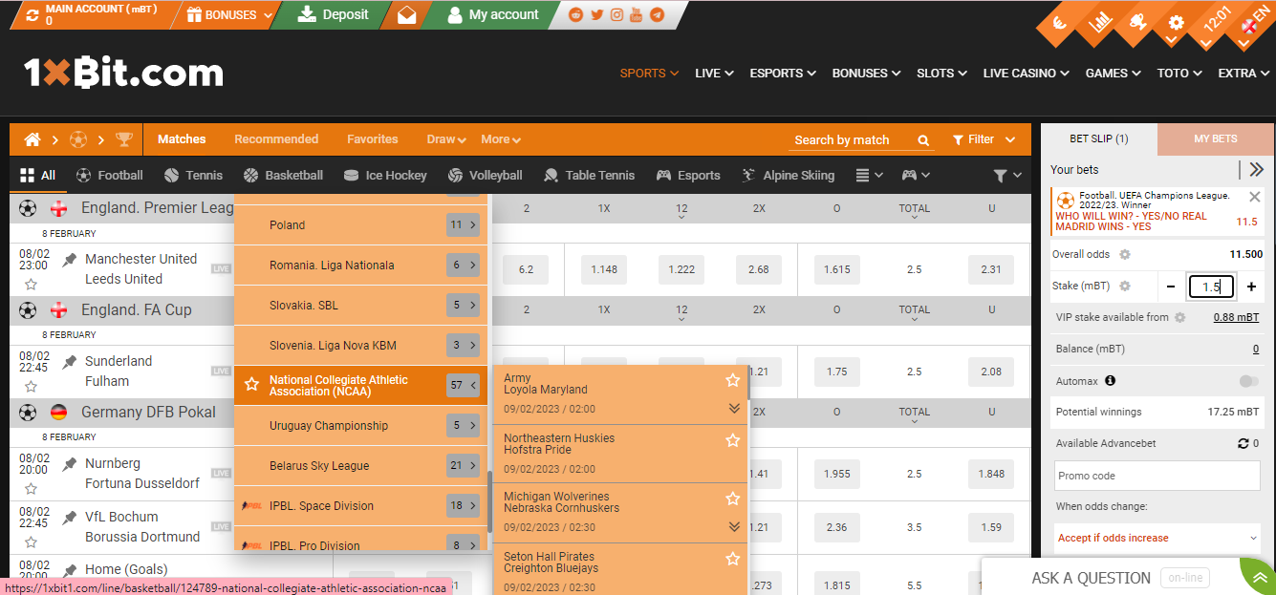Increase the stake with the plus button
1276x595 pixels.
click(x=1253, y=286)
